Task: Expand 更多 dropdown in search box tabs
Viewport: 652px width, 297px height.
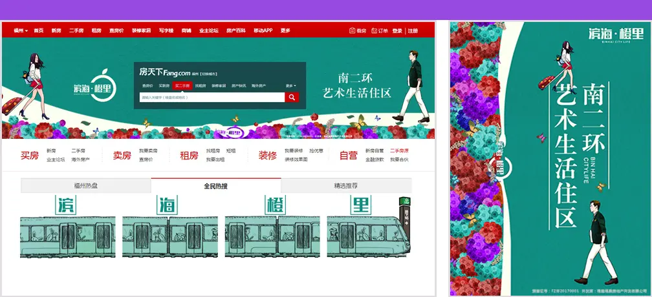Action: pyautogui.click(x=290, y=86)
